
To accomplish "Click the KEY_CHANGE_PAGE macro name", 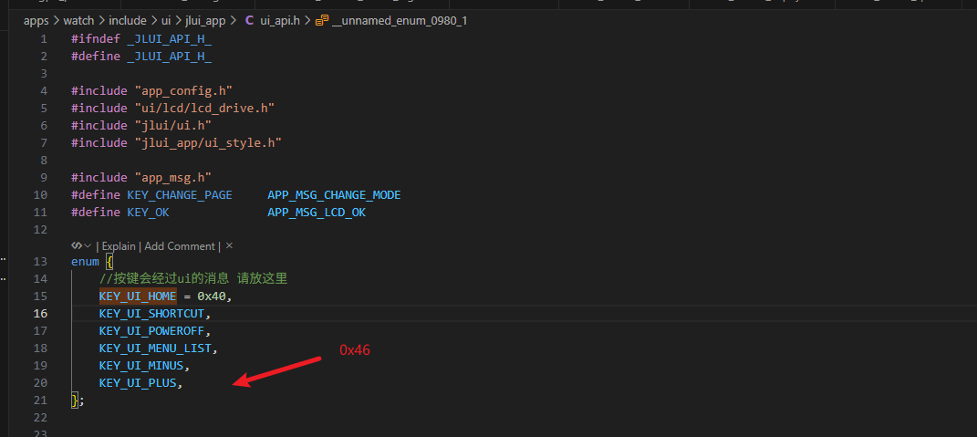I will pos(180,195).
